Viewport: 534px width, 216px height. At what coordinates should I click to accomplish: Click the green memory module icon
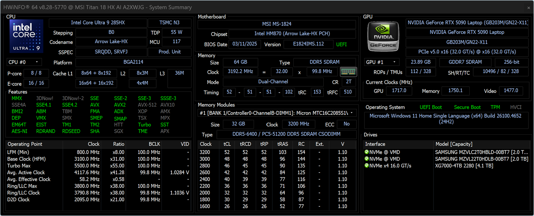coord(348,72)
